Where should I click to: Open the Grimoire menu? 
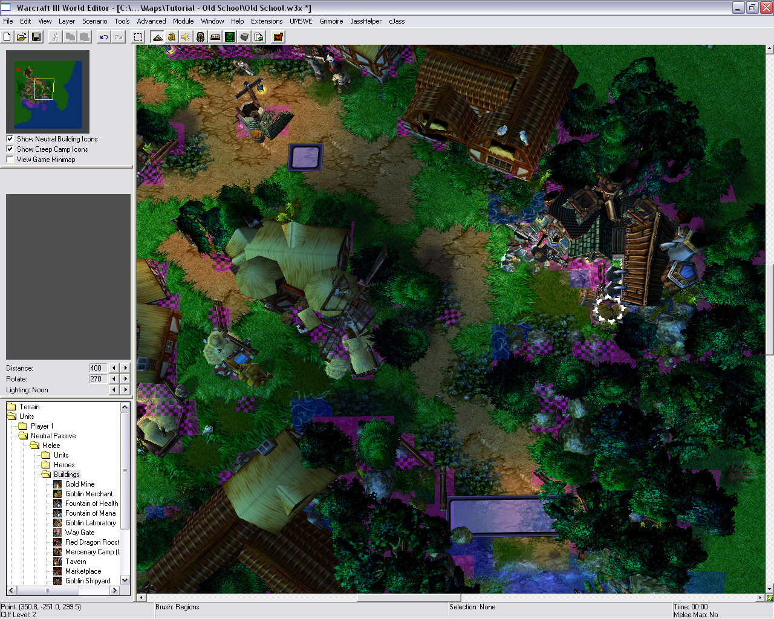331,21
